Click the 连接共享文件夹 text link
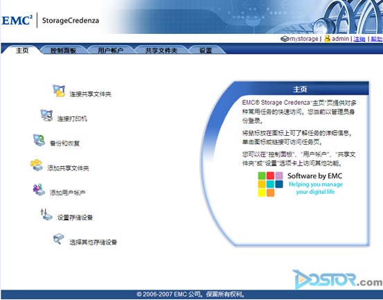This screenshot has width=383, height=300. pos(90,94)
